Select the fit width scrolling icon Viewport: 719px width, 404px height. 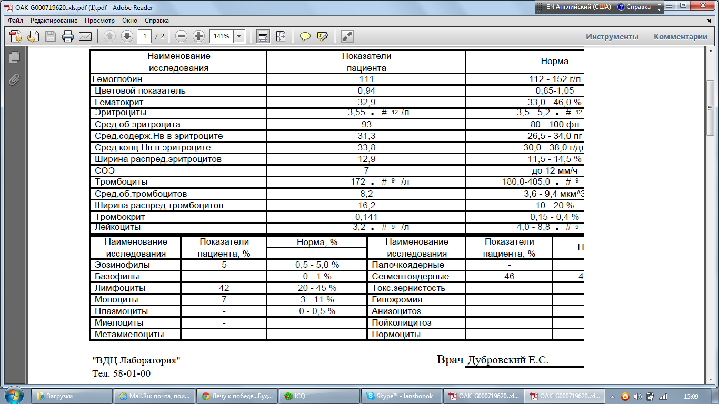pyautogui.click(x=263, y=36)
